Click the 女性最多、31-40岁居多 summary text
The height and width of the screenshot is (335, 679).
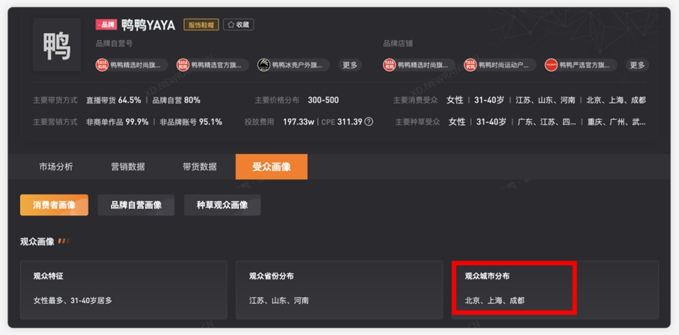click(x=73, y=300)
